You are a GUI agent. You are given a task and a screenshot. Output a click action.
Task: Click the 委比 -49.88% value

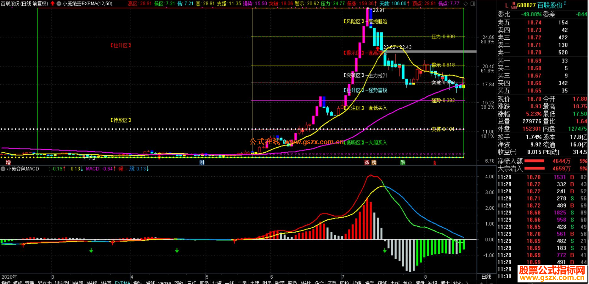pos(531,14)
